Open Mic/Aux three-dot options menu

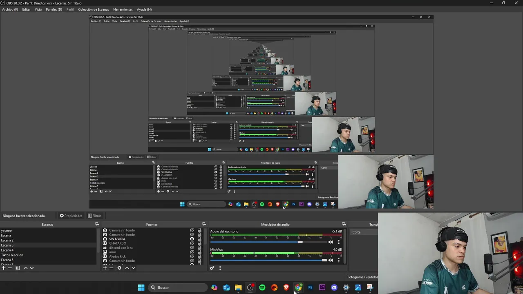click(339, 260)
